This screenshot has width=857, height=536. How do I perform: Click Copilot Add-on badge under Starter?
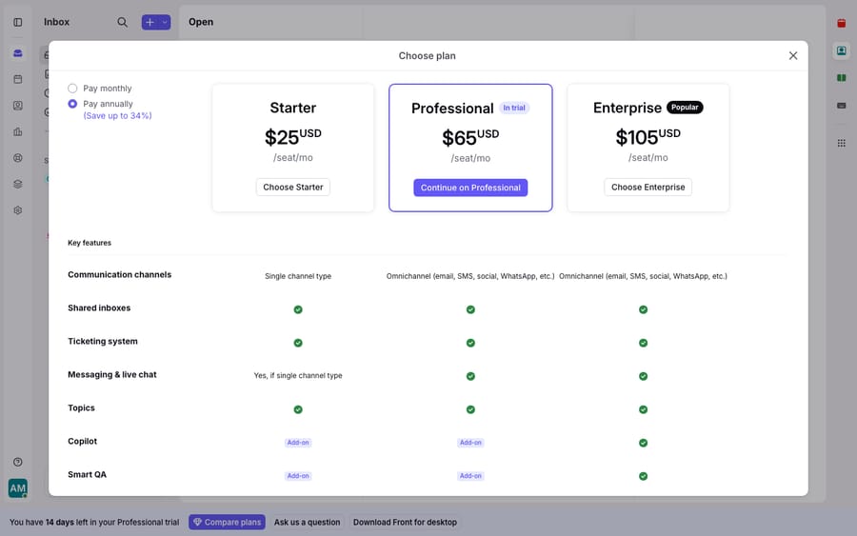click(x=298, y=443)
